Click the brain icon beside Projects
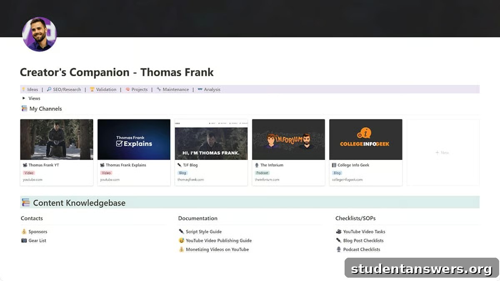Image resolution: width=500 pixels, height=281 pixels. (x=127, y=90)
